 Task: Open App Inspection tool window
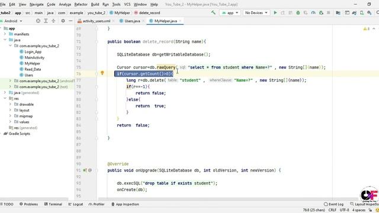pos(125,204)
